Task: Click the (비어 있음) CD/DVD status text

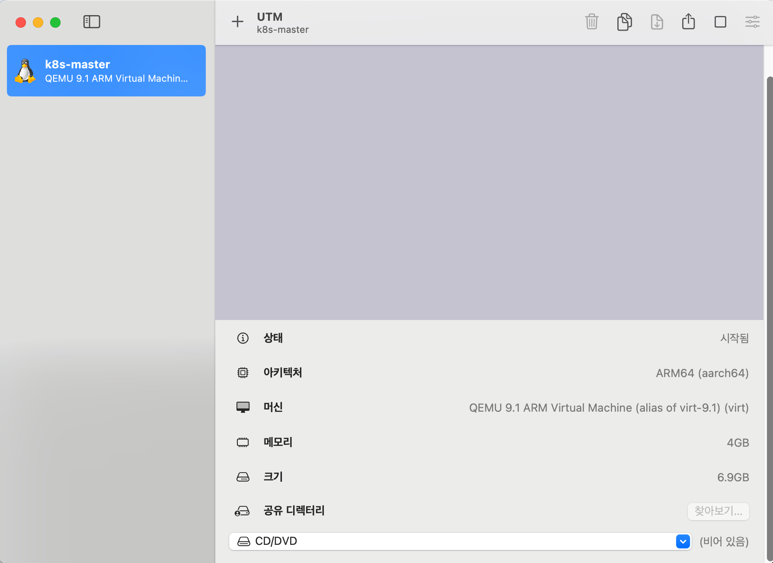Action: coord(724,541)
